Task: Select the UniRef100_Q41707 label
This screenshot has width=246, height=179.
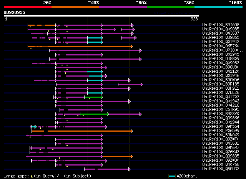Action: point(221,97)
